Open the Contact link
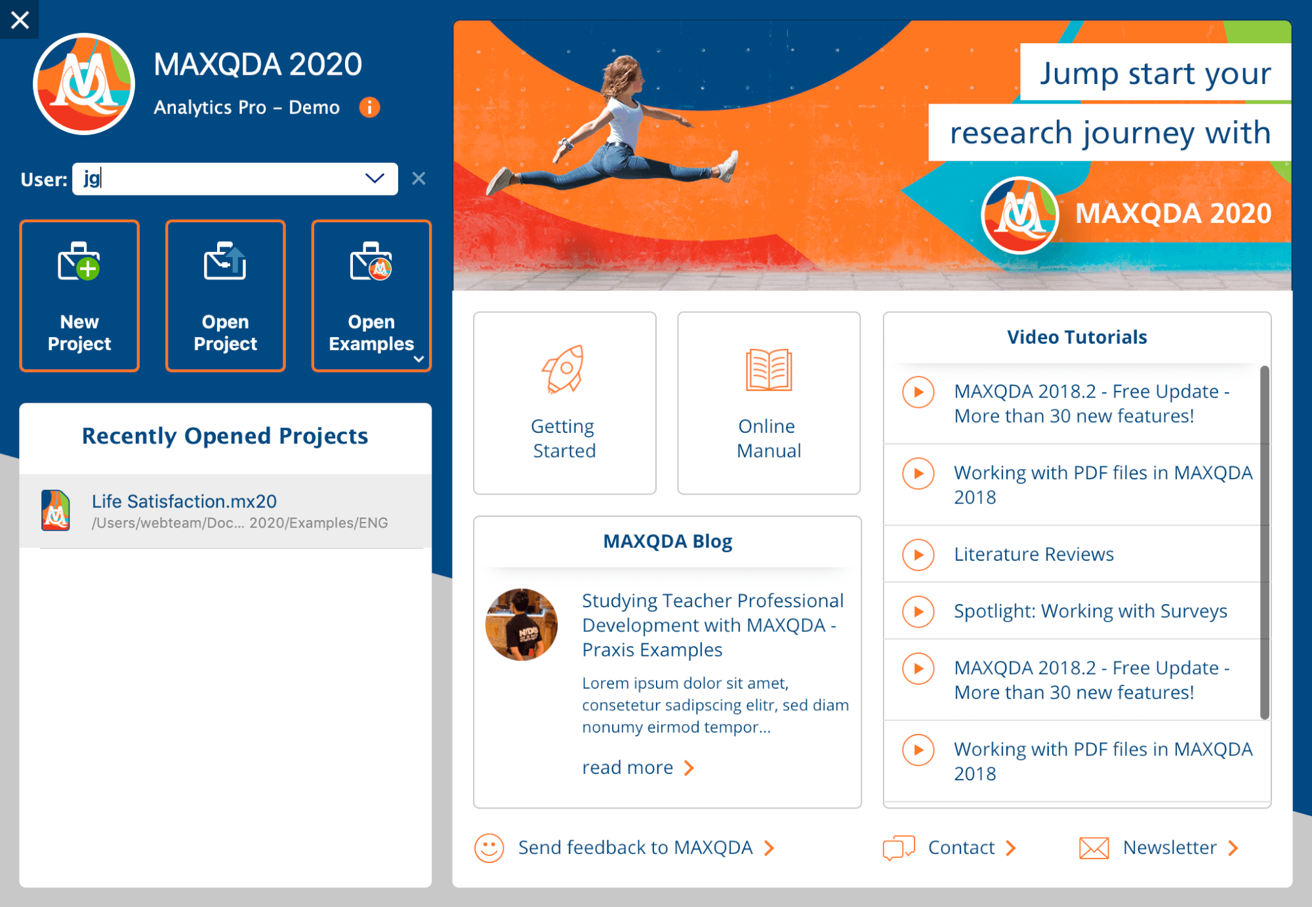Viewport: 1312px width, 907px height. coord(961,847)
